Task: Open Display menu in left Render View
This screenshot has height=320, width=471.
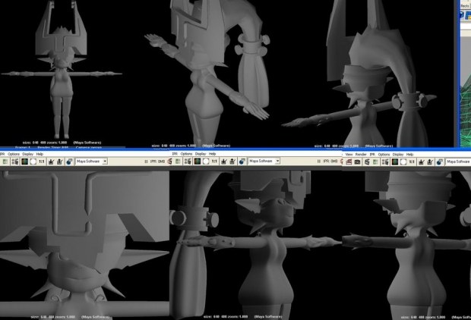Action: pyautogui.click(x=28, y=154)
